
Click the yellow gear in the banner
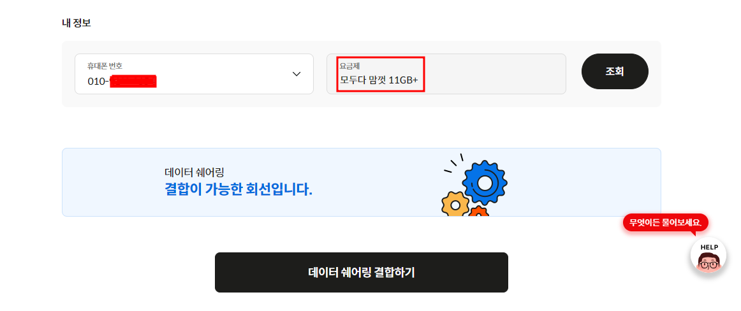(455, 205)
